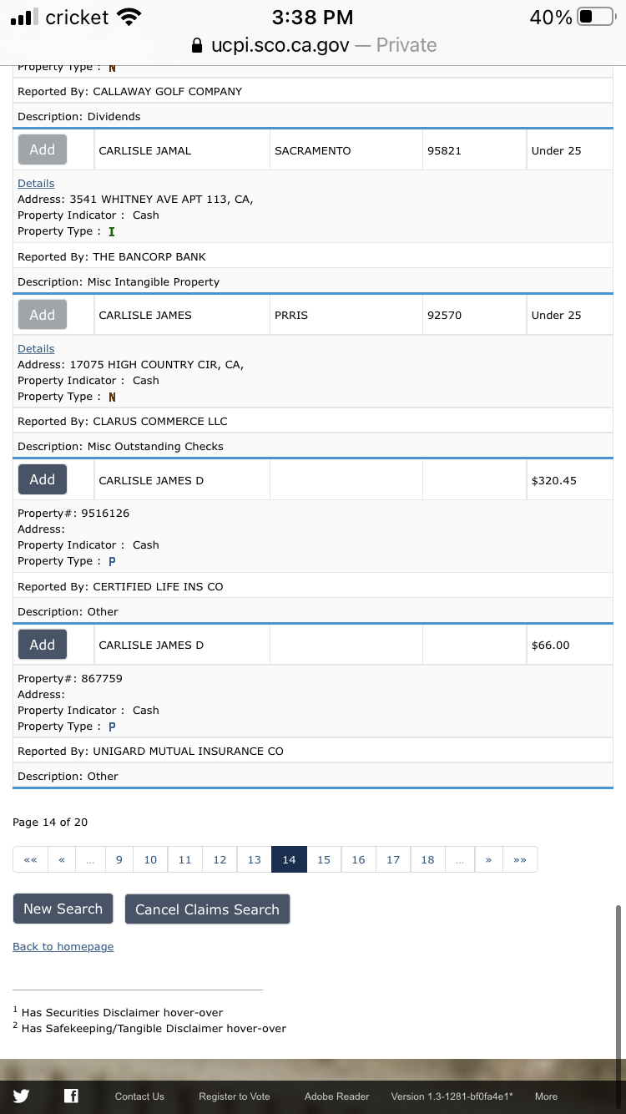Select Property# 867759 text
Screen dimensions: 626x1114
(70, 678)
